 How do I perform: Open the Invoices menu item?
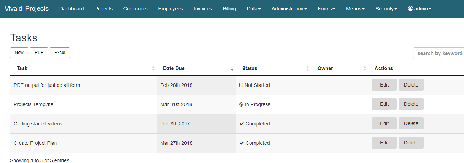[x=203, y=9]
